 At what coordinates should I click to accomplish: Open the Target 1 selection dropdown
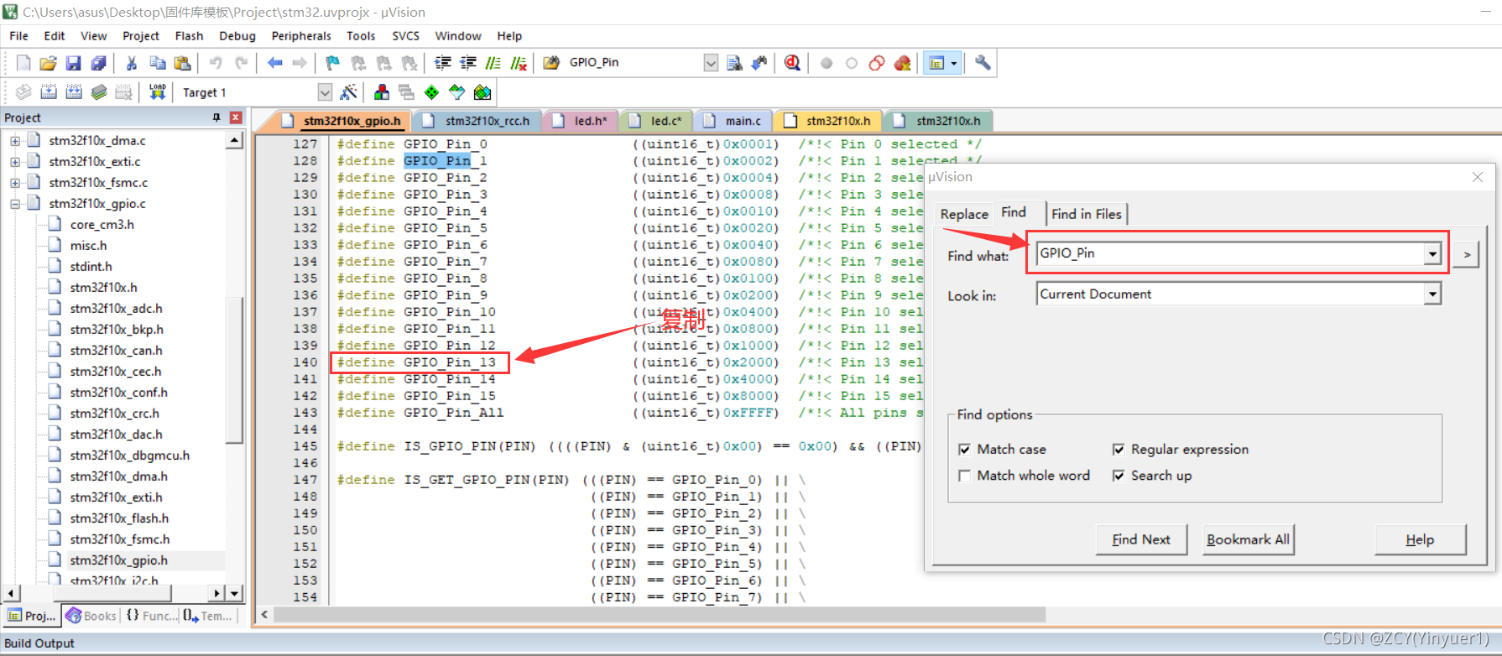pos(325,92)
